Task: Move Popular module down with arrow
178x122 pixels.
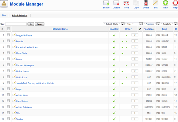Action: tap(126, 41)
